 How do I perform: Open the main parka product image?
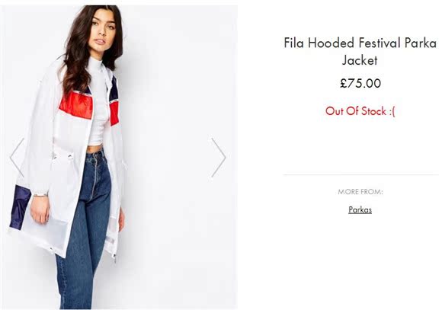[x=119, y=157]
